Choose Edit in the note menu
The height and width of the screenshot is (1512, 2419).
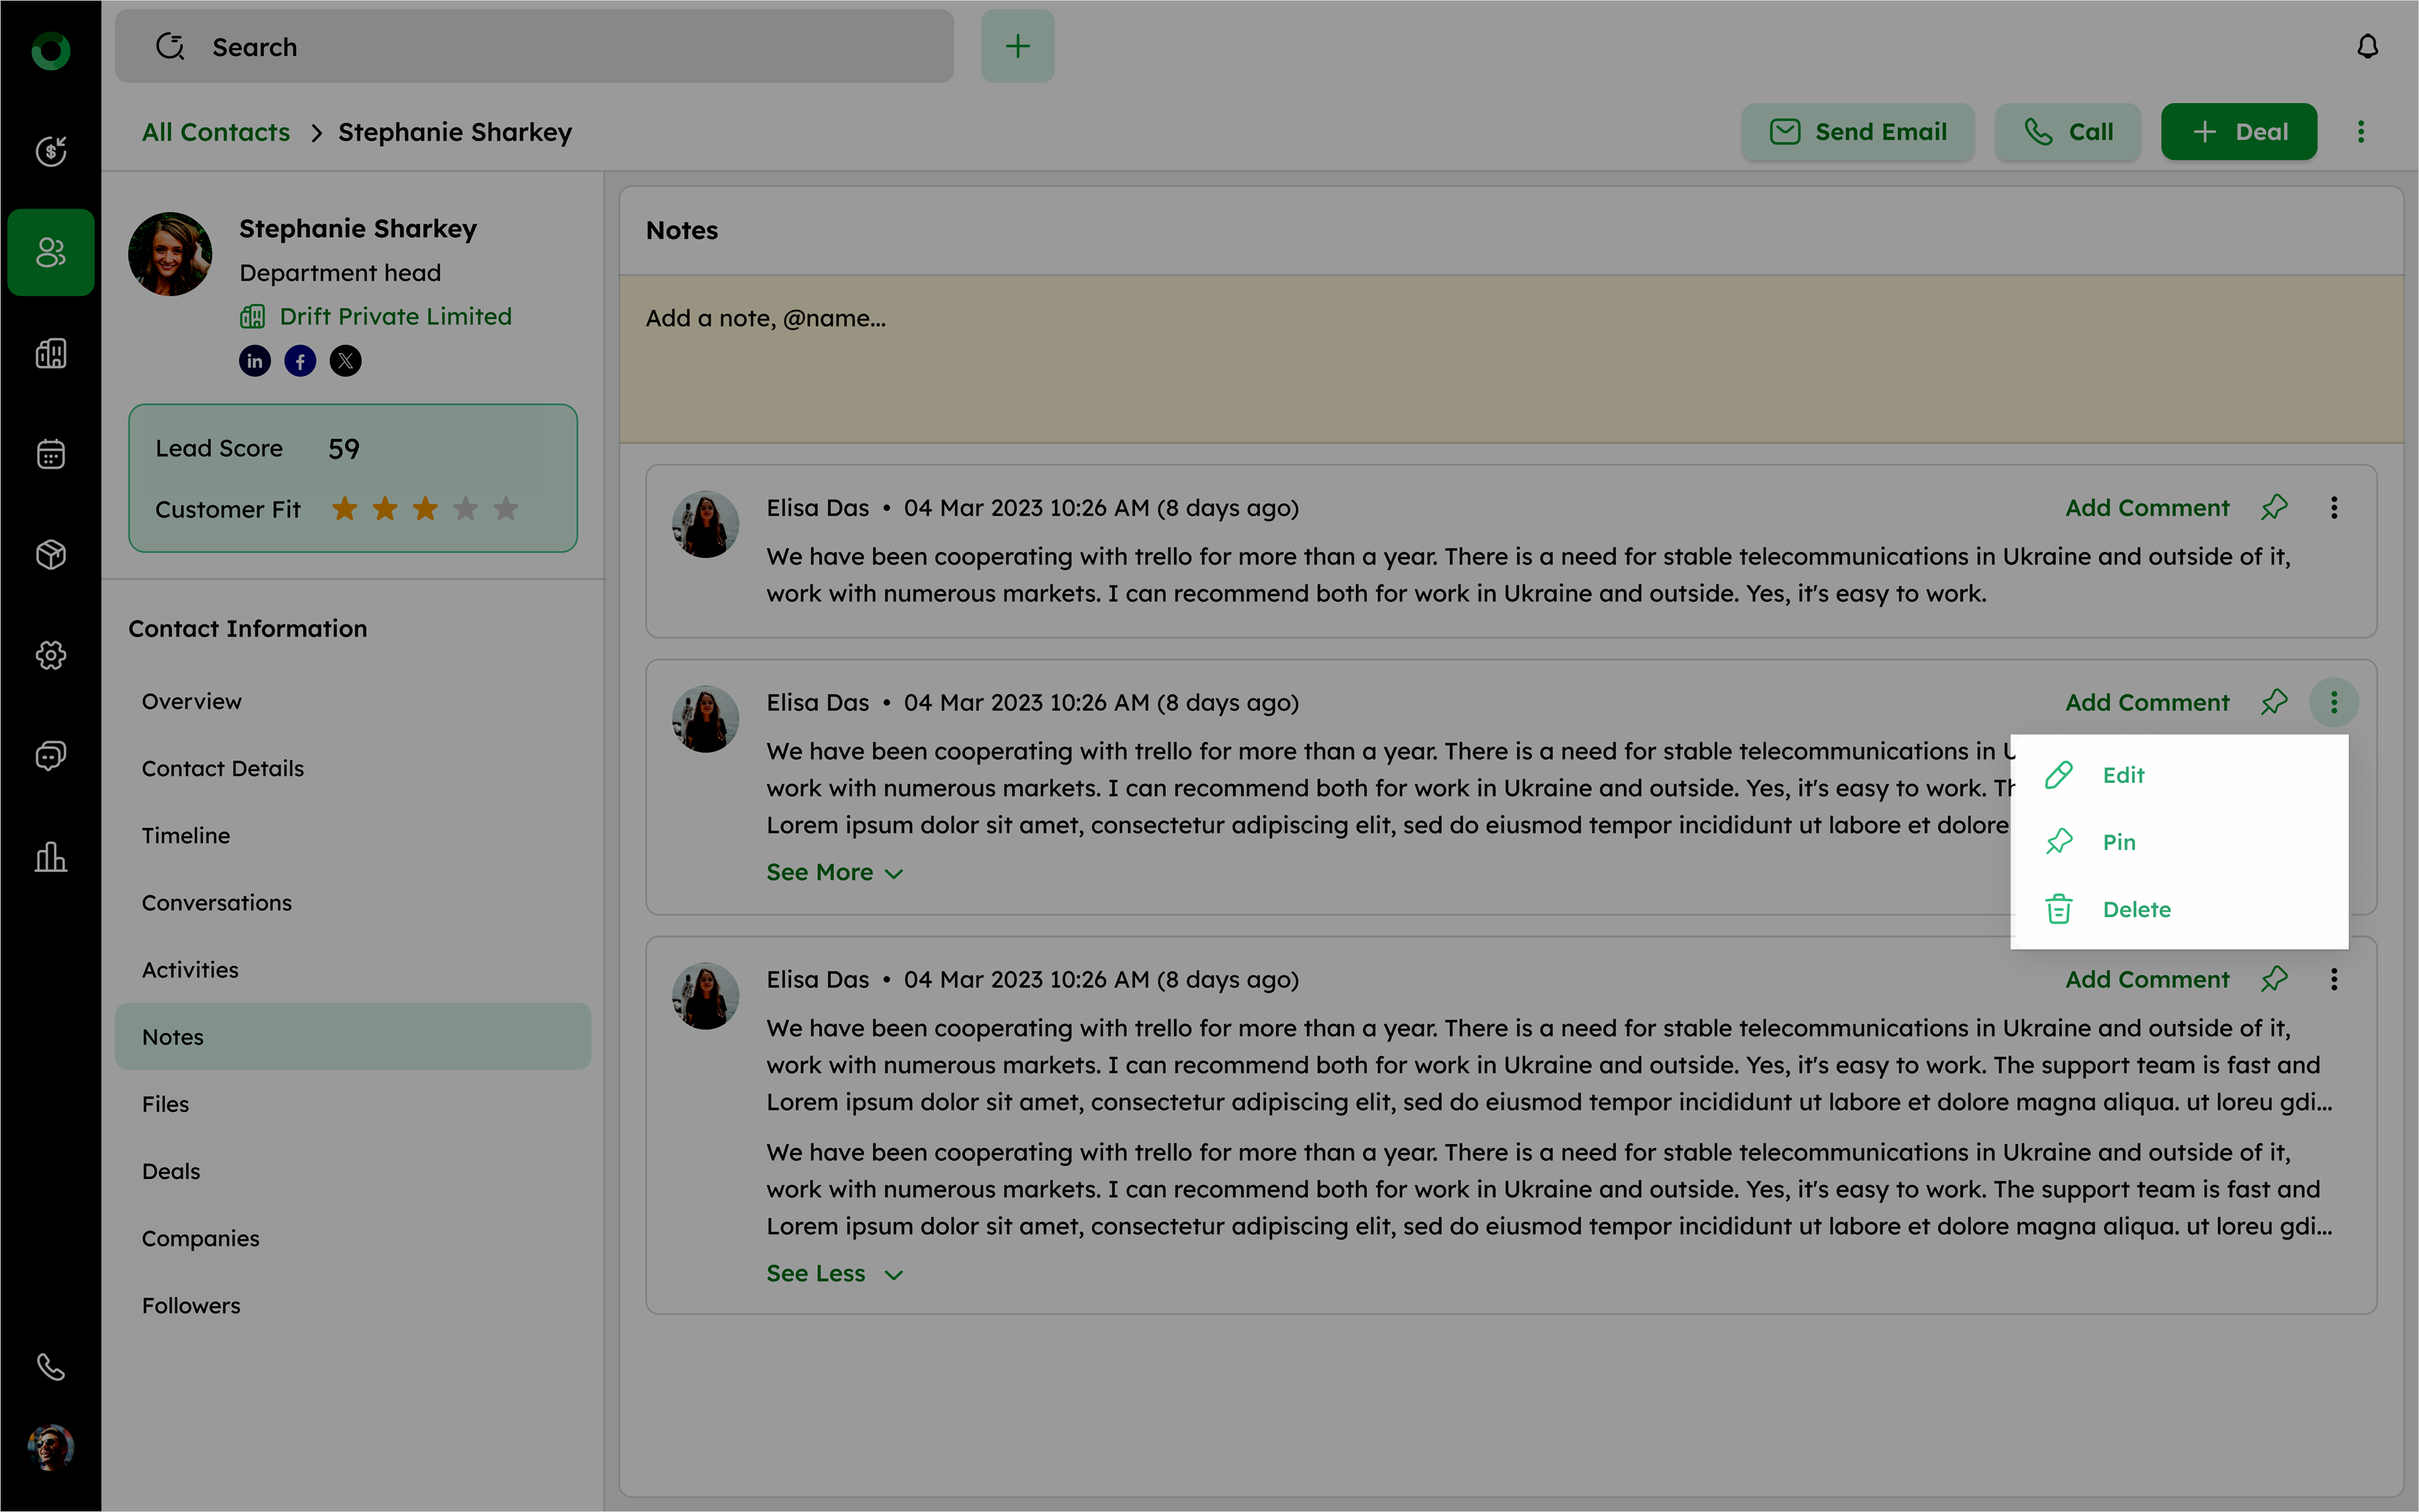click(2122, 775)
